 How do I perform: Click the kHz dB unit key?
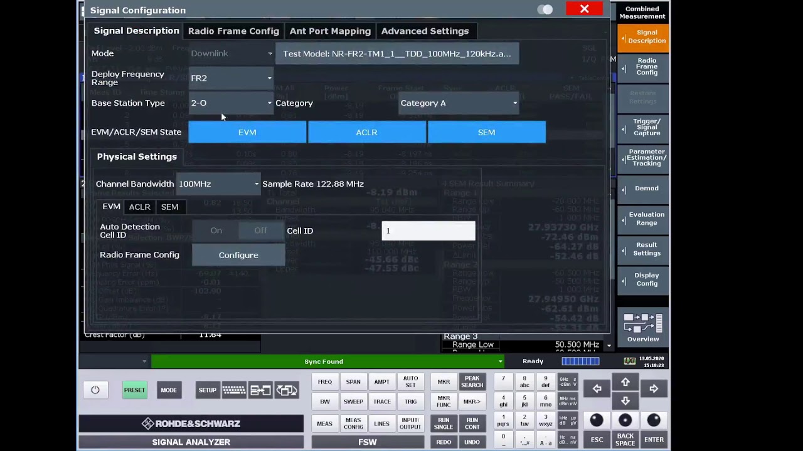coord(568,420)
